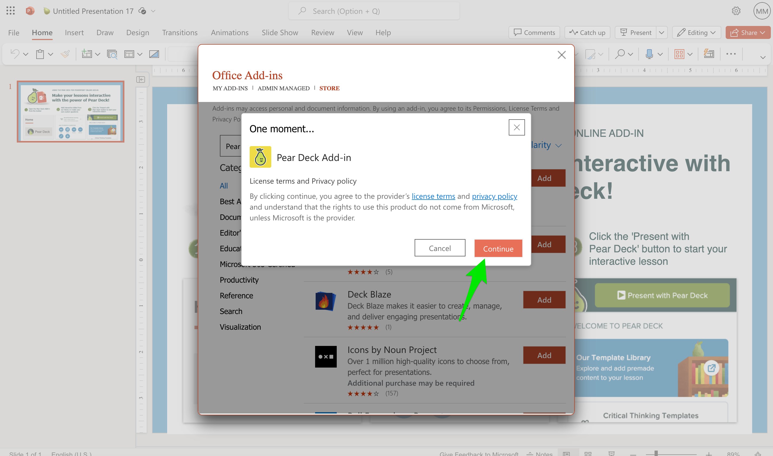
Task: Select the Reference category
Action: coord(236,295)
